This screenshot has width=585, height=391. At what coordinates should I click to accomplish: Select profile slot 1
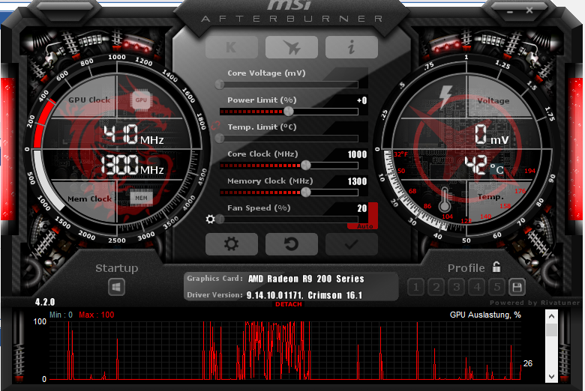416,287
